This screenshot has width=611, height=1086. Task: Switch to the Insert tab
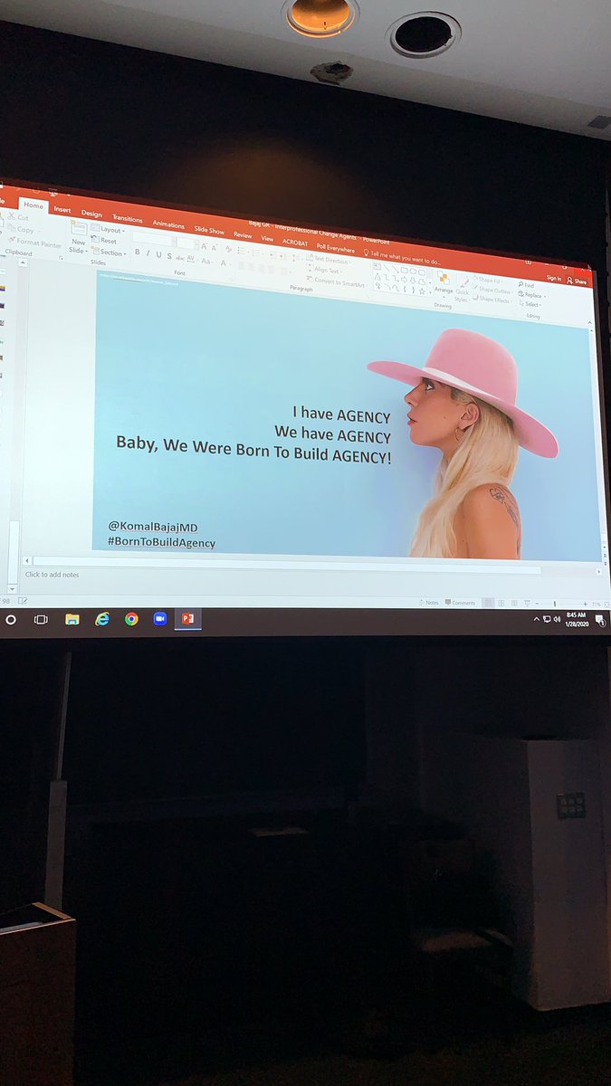point(62,210)
